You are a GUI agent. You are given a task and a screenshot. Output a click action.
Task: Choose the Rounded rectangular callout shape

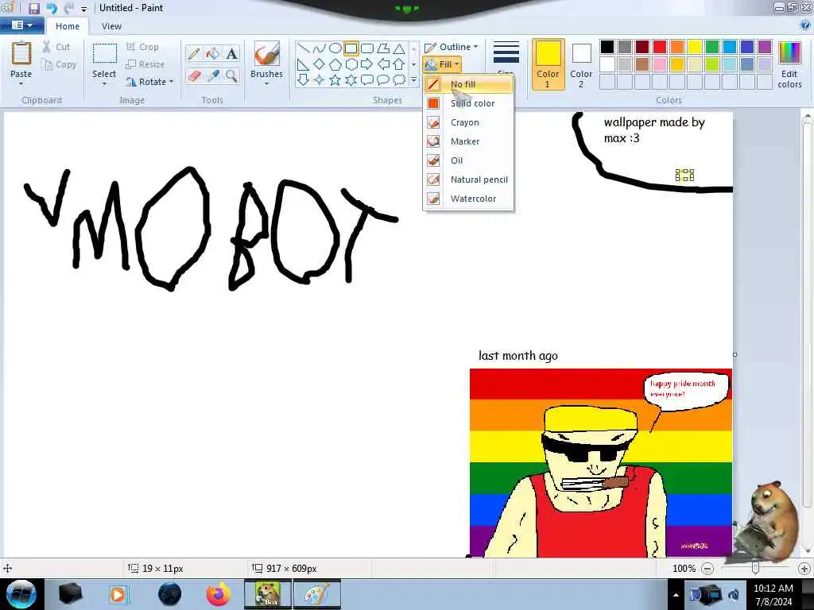point(367,80)
